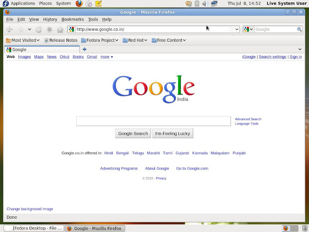Screen dimensions: 309x232
Task: Click the iGoogle link
Action: point(248,57)
